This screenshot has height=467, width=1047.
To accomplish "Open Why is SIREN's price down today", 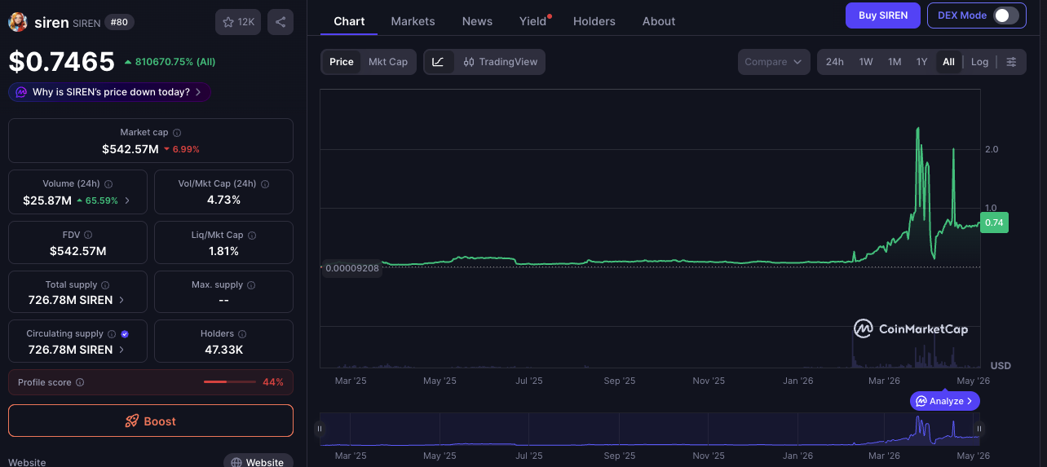I will coord(110,92).
